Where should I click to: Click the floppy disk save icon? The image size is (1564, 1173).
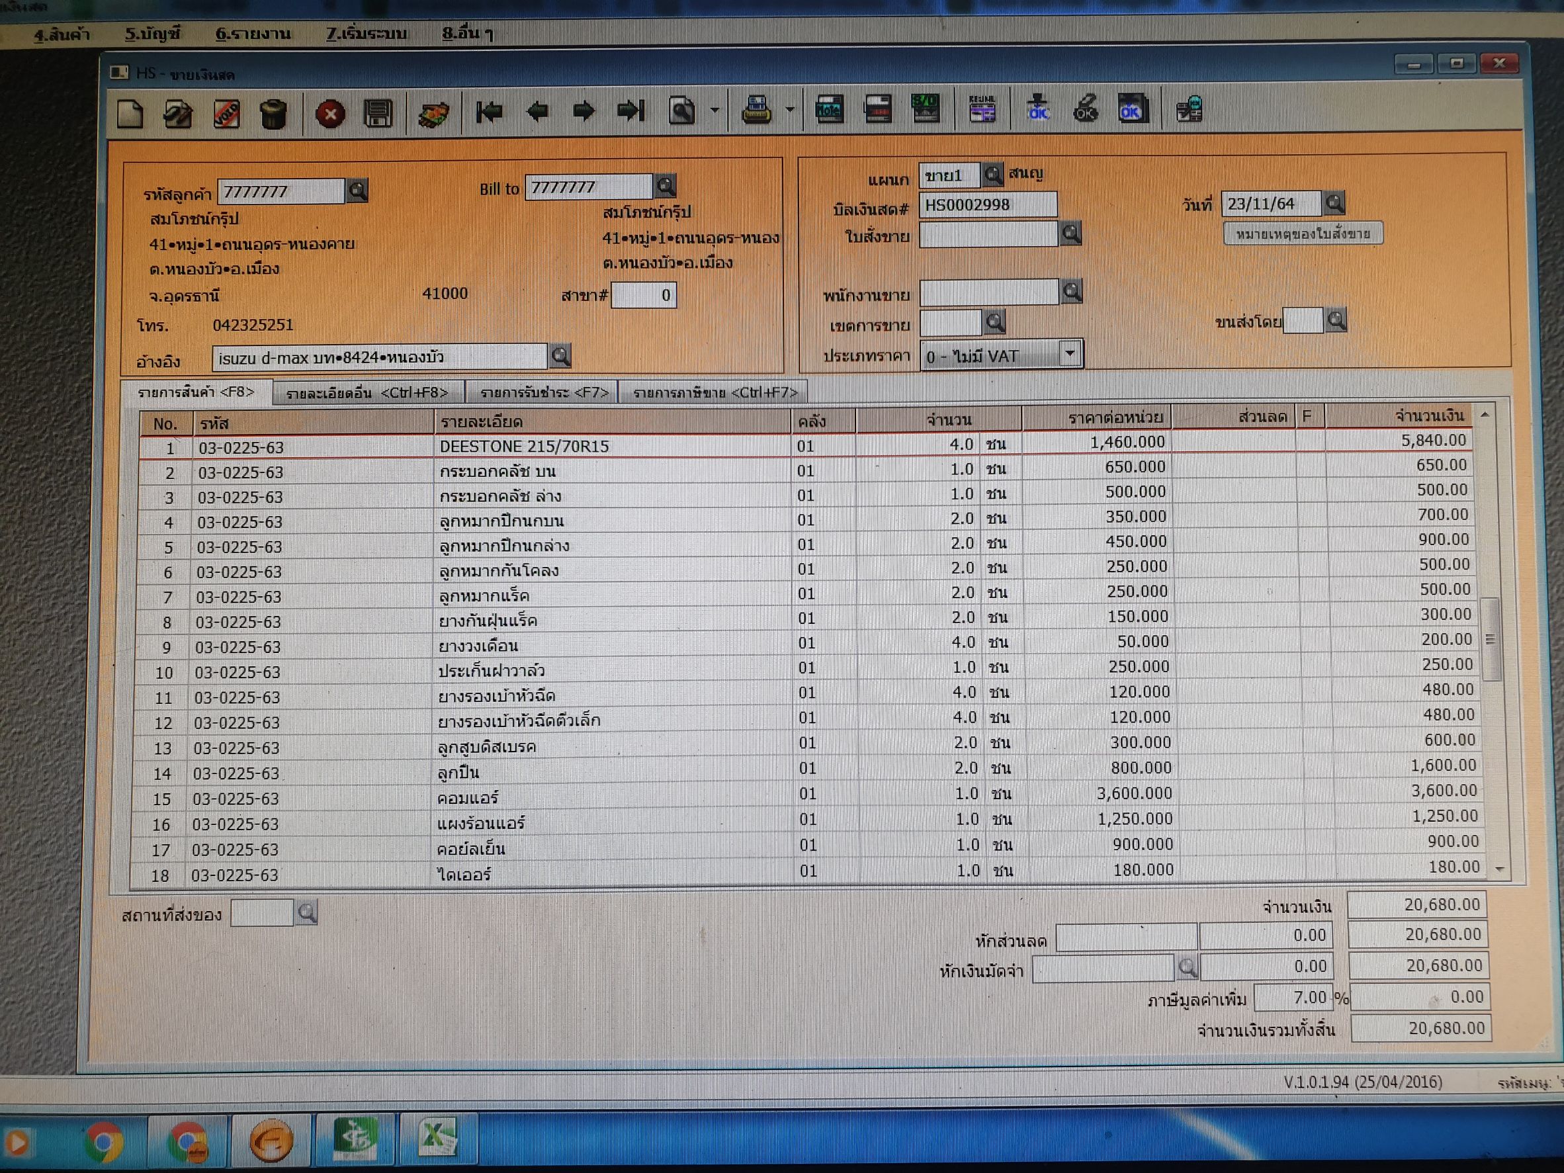(x=378, y=113)
